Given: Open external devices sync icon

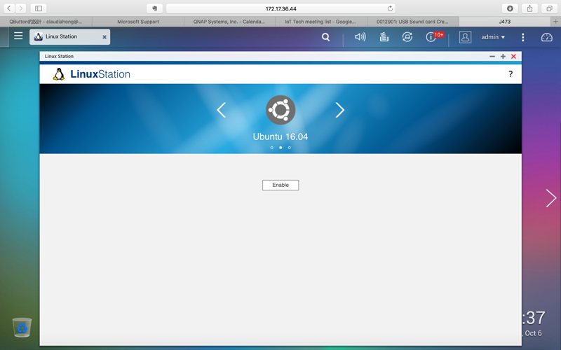Looking at the screenshot, I should [407, 37].
